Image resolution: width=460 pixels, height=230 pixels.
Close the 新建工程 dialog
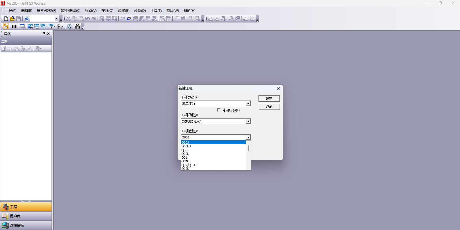coord(279,88)
